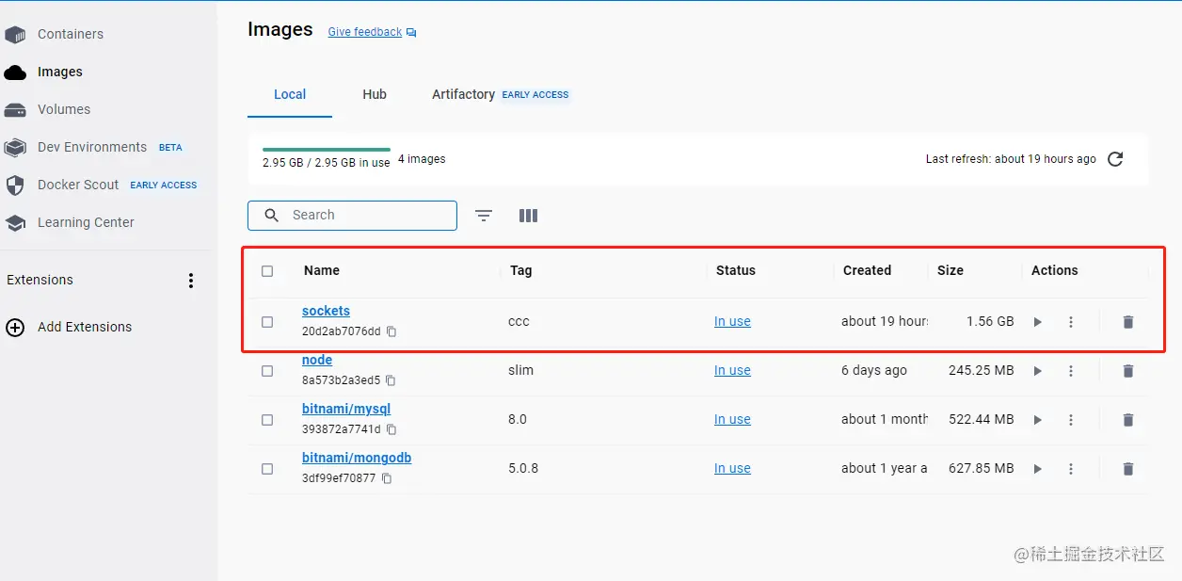1182x581 pixels.
Task: Click In use status for sockets
Action: click(732, 321)
